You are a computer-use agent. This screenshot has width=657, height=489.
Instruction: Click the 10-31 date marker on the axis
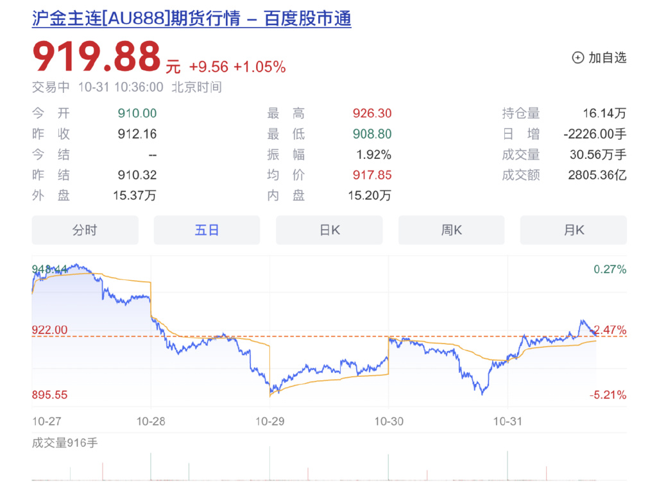[x=506, y=421]
